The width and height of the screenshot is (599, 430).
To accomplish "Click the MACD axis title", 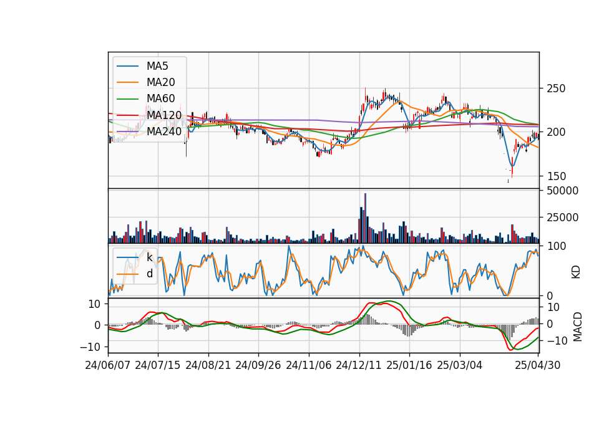I will pos(577,327).
